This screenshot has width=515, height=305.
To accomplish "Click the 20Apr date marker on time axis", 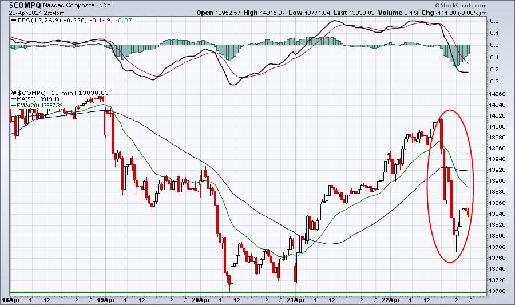I will [x=201, y=300].
